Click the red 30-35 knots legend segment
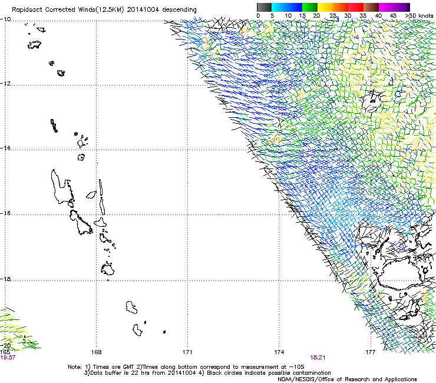 click(x=356, y=7)
